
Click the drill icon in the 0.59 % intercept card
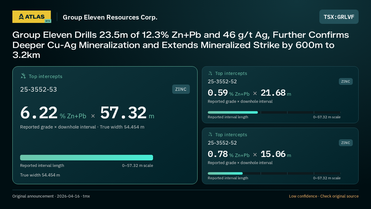coord(210,73)
